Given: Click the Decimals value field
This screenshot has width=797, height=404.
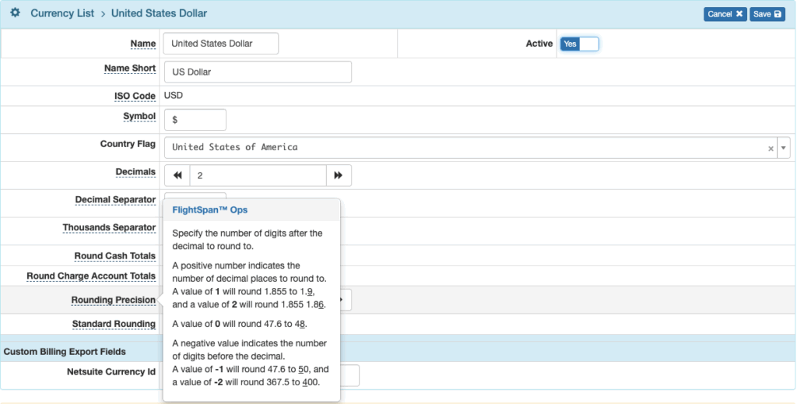Looking at the screenshot, I should click(x=257, y=176).
